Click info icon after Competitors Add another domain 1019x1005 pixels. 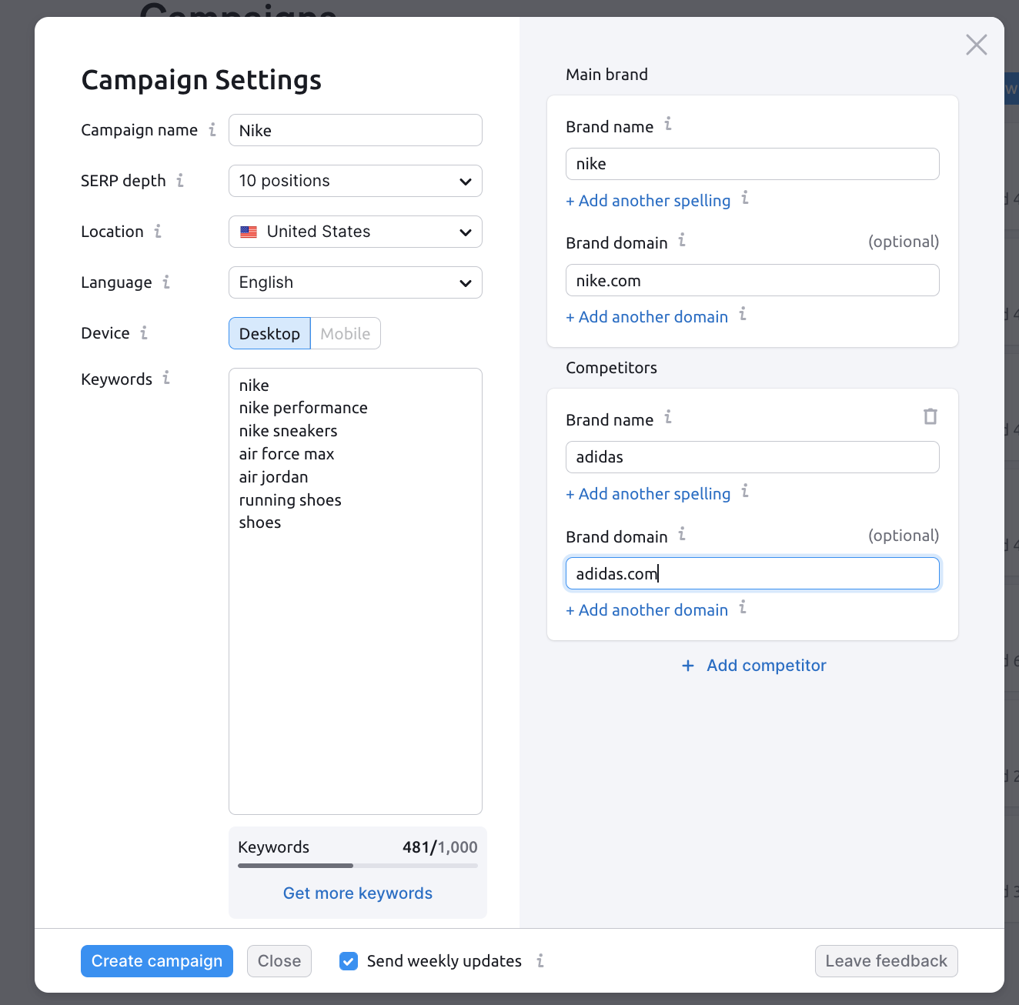pyautogui.click(x=743, y=608)
